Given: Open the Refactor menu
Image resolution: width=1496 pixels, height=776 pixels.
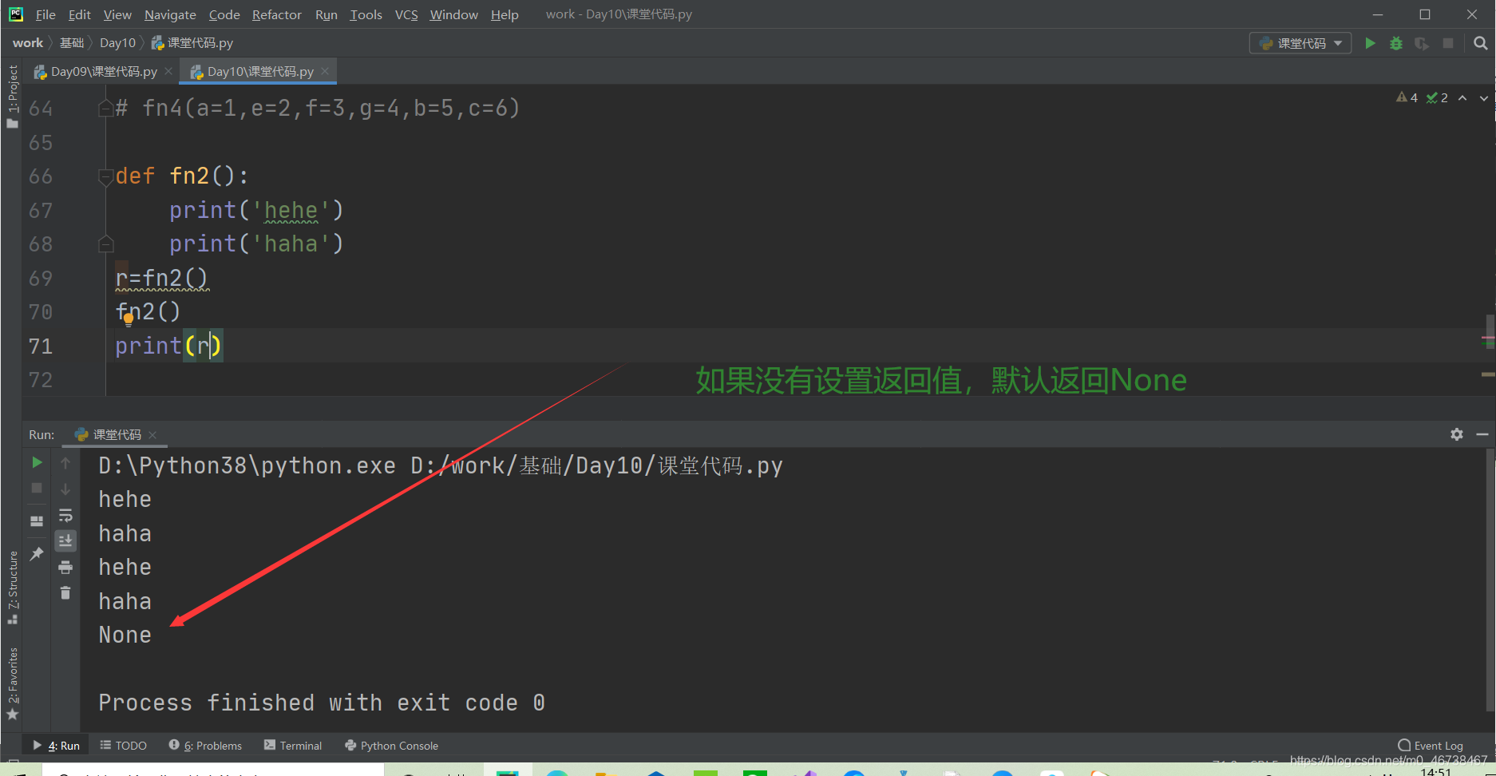Looking at the screenshot, I should 276,14.
